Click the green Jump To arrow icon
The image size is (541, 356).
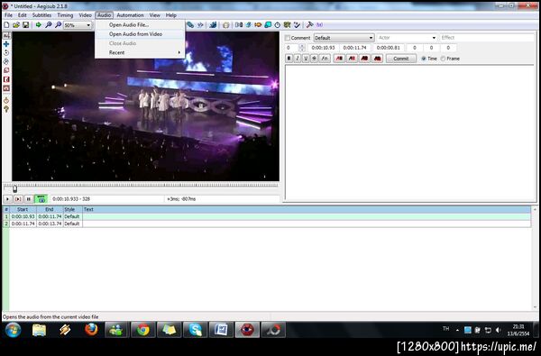coord(38,25)
